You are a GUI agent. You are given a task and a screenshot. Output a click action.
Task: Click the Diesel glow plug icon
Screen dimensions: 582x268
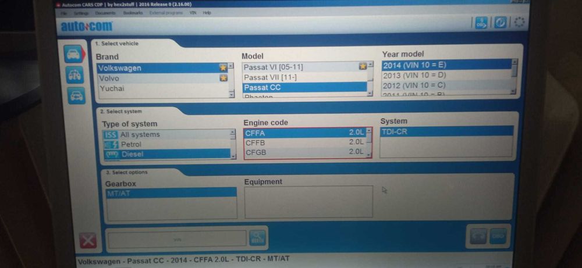[112, 154]
